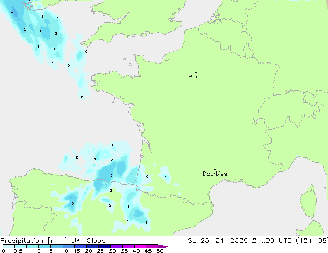This screenshot has width=328, height=253.
Task: Pick the 35–40 mm legend swatch
Action: pyautogui.click(x=128, y=246)
